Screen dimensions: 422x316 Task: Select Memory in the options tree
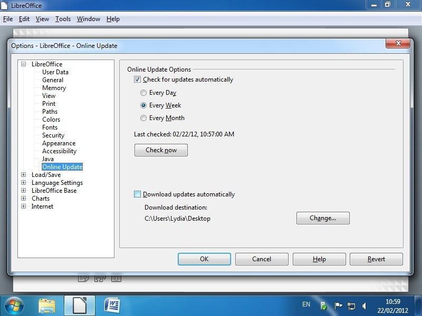point(54,88)
